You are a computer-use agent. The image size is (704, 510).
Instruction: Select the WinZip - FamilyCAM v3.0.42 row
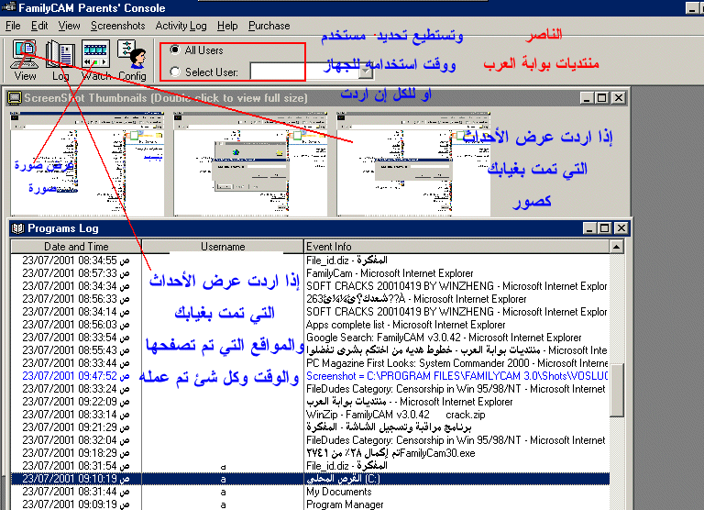tap(310, 415)
